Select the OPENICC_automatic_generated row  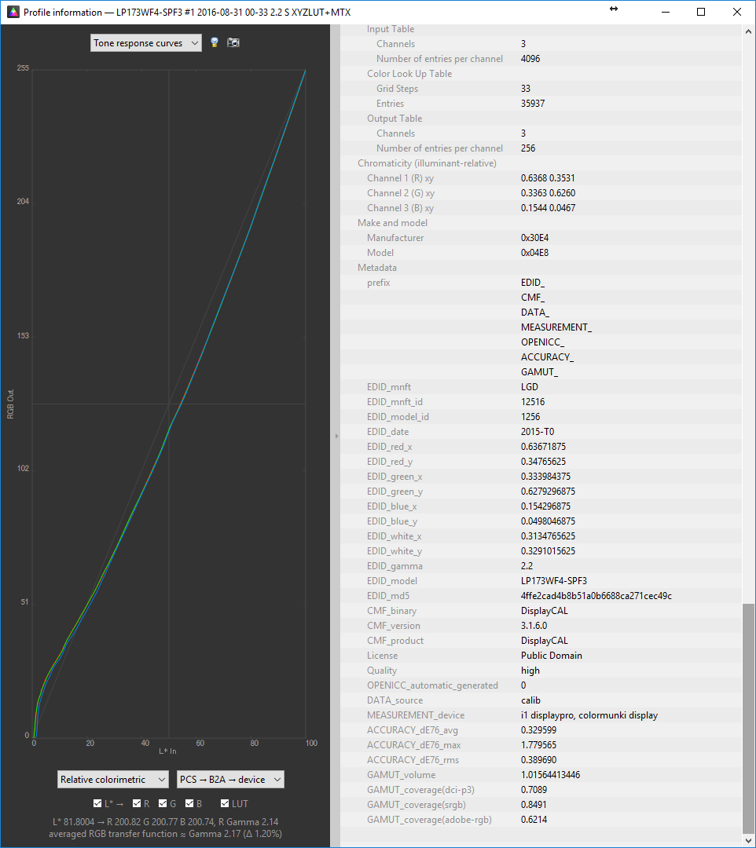point(541,685)
